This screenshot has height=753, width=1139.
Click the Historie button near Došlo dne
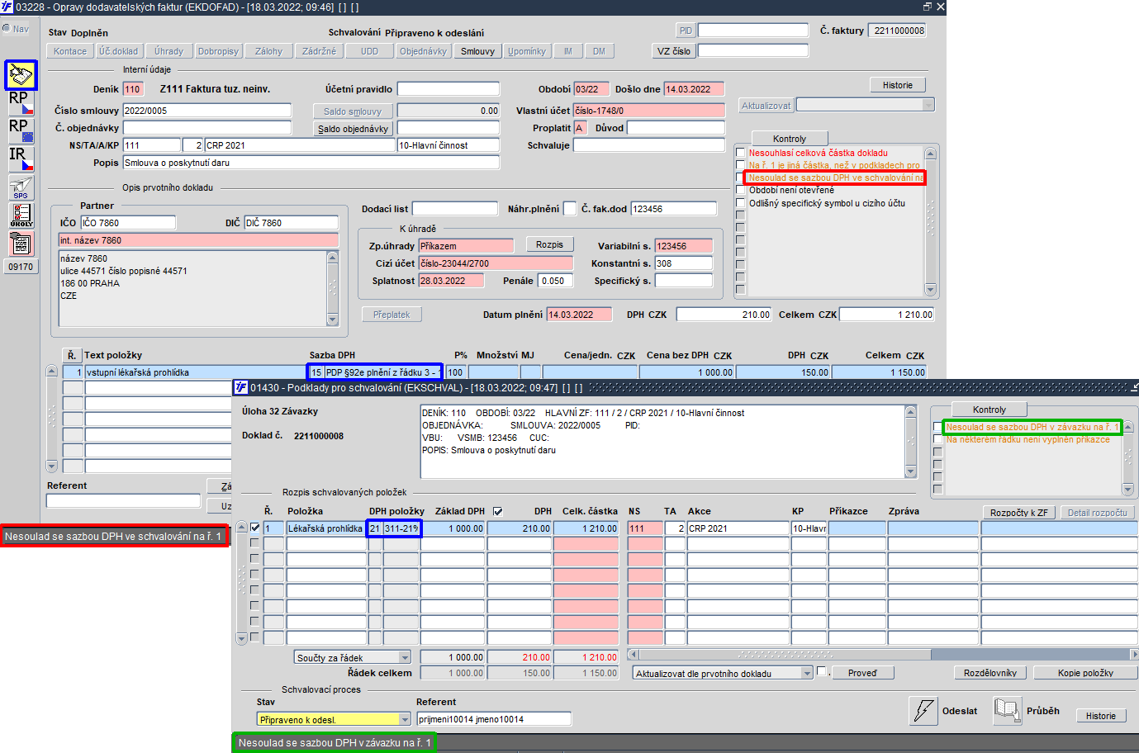coord(898,85)
